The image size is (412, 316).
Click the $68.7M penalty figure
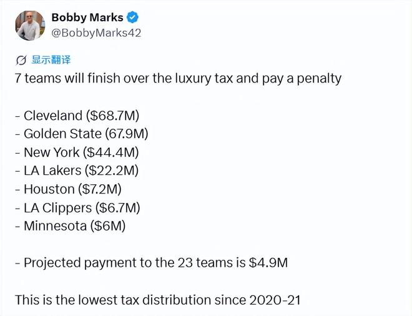click(x=112, y=116)
